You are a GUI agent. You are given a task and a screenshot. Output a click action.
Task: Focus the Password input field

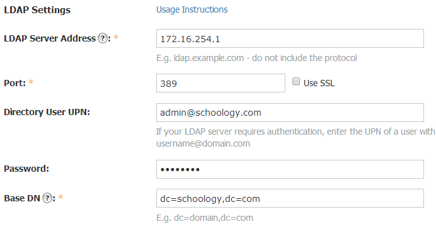point(290,169)
